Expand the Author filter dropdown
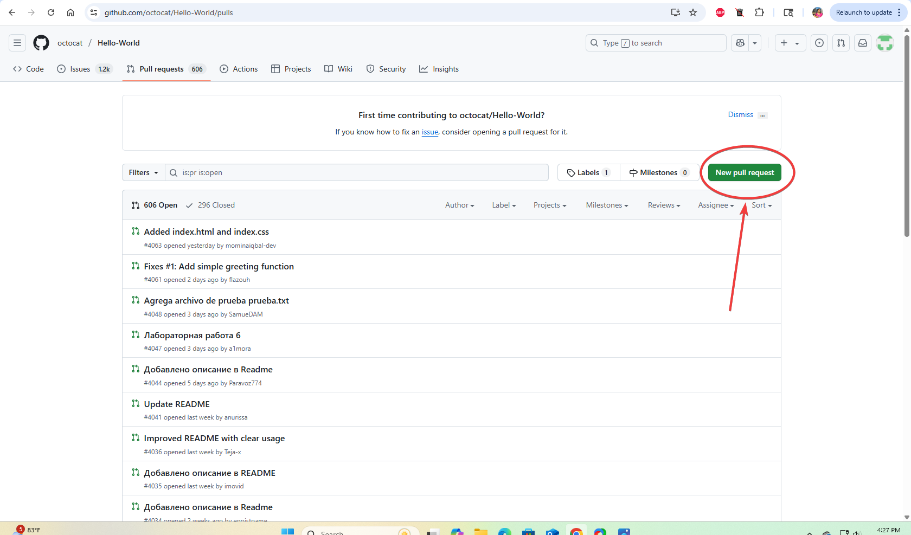 click(x=460, y=205)
